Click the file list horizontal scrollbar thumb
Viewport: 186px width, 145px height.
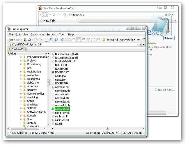107,128
